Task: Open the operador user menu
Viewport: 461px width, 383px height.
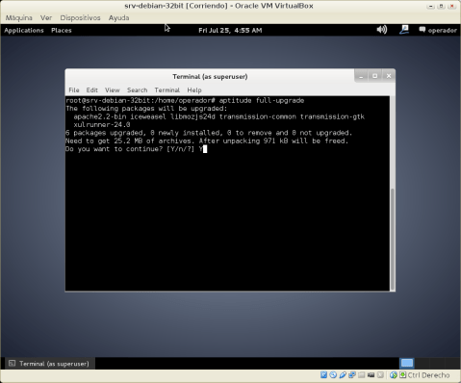Action: point(442,31)
